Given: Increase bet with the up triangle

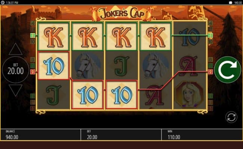Looking at the screenshot, I should pos(15,49).
